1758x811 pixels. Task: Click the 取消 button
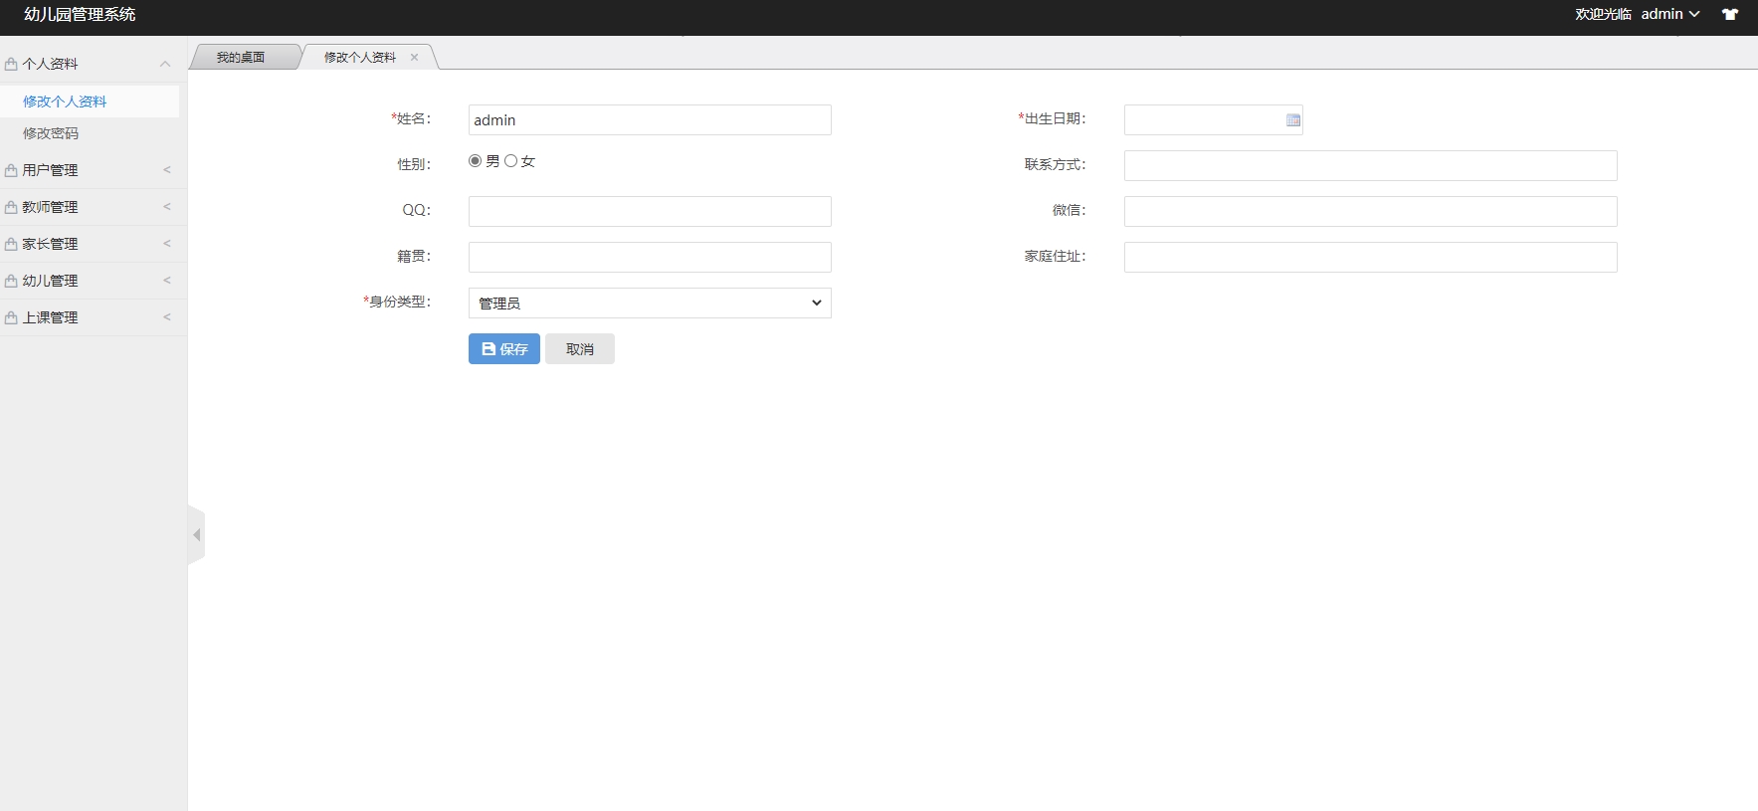(579, 349)
